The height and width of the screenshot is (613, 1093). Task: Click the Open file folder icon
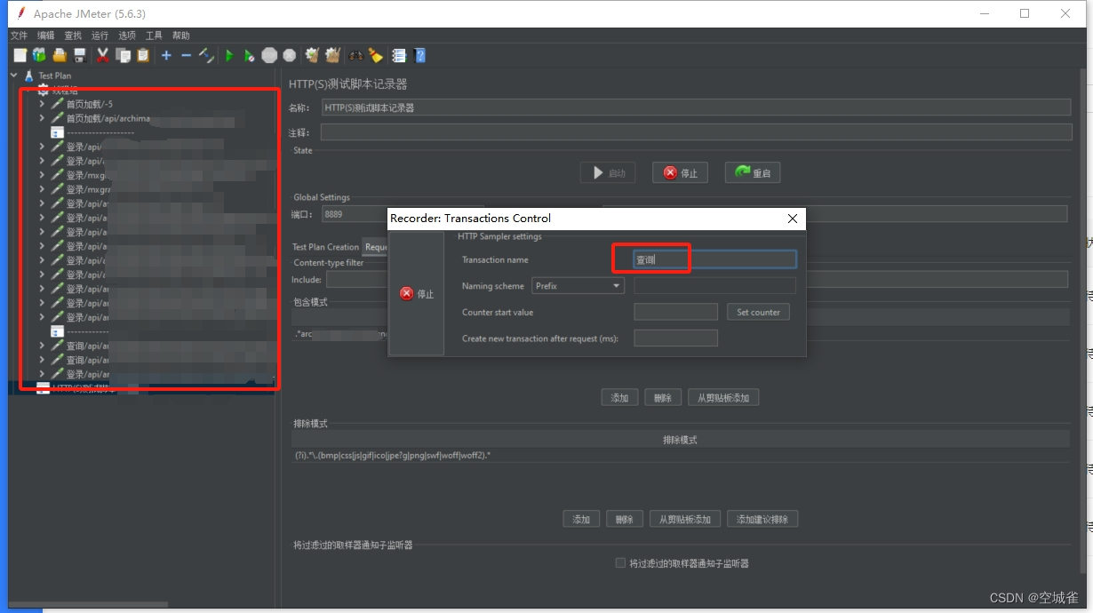60,55
